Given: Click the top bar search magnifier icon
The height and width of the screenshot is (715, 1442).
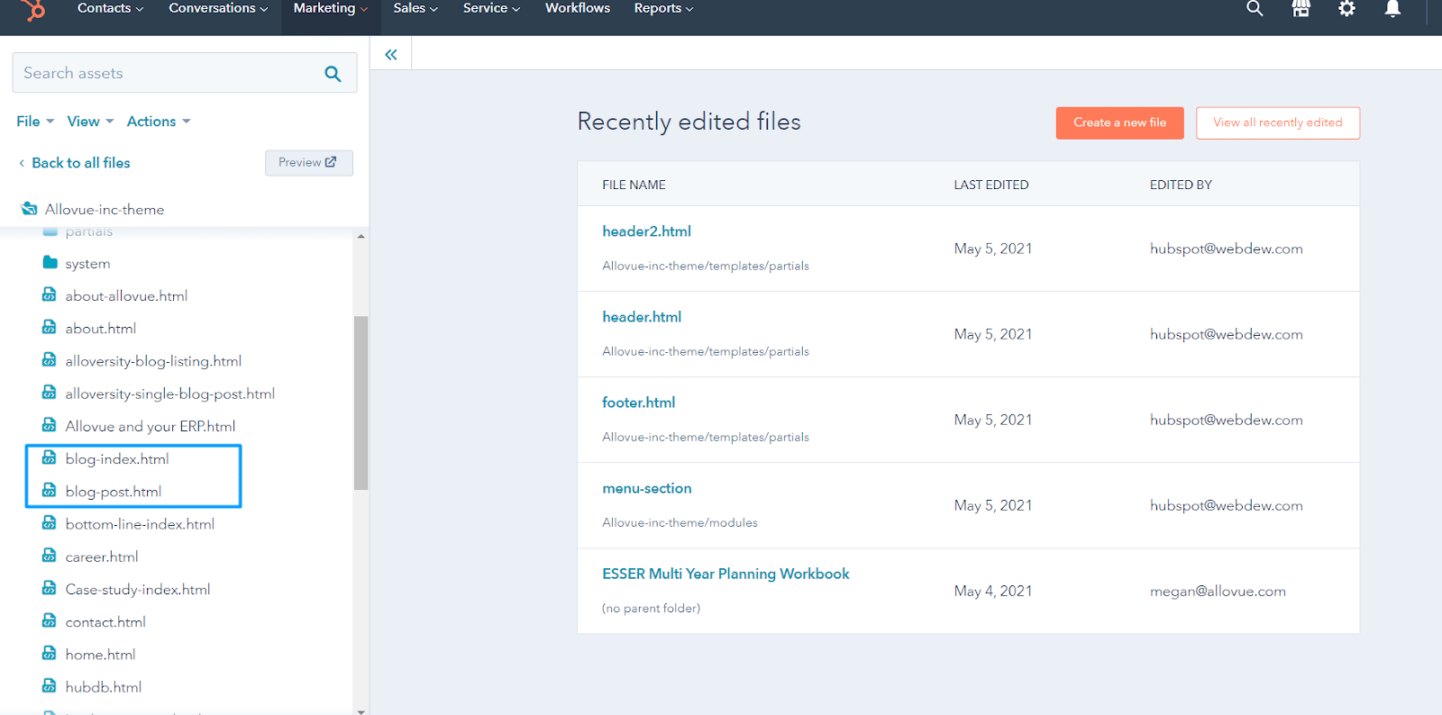Looking at the screenshot, I should (x=1255, y=8).
